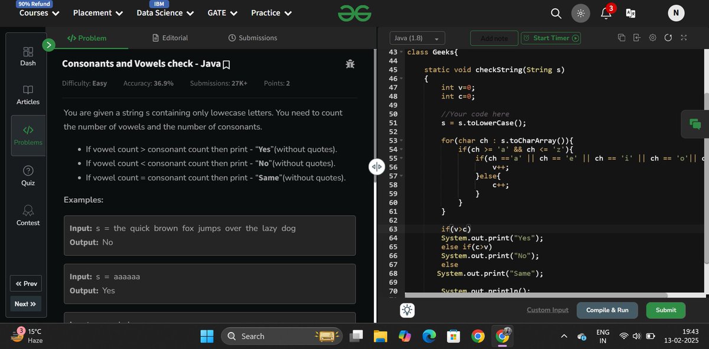Click the editor horizontal scrollbar

click(x=536, y=295)
